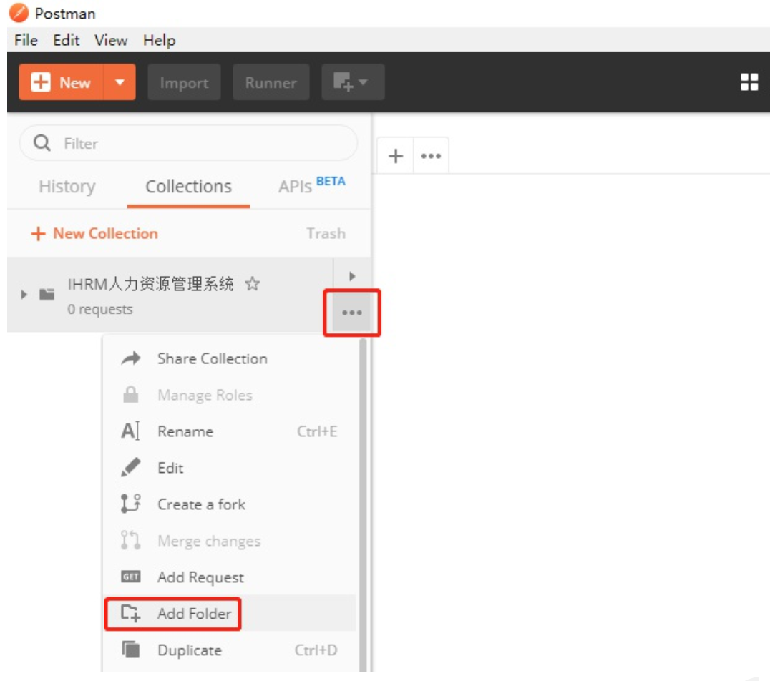Expand the collection details side arrow
Viewport: 770px width, 681px height.
point(351,276)
